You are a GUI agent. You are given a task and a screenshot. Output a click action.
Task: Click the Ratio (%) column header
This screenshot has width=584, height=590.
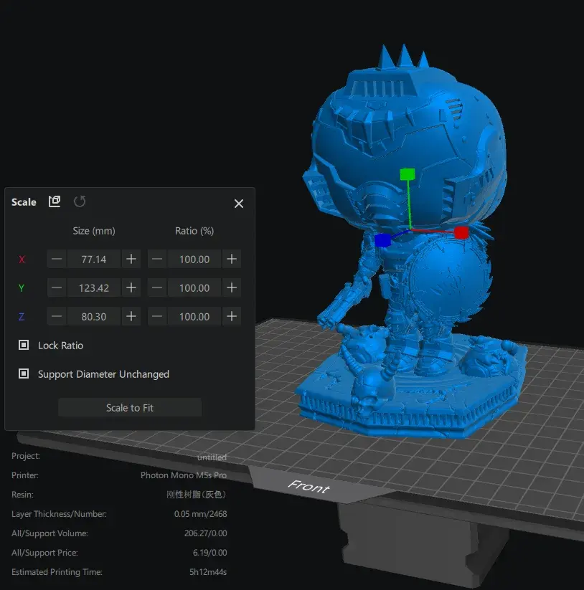(x=194, y=231)
